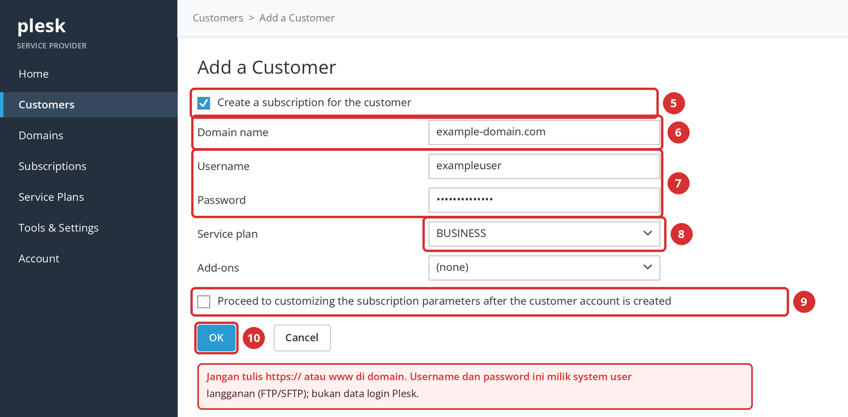848x417 pixels.
Task: Click the Service plan label
Action: tap(227, 234)
